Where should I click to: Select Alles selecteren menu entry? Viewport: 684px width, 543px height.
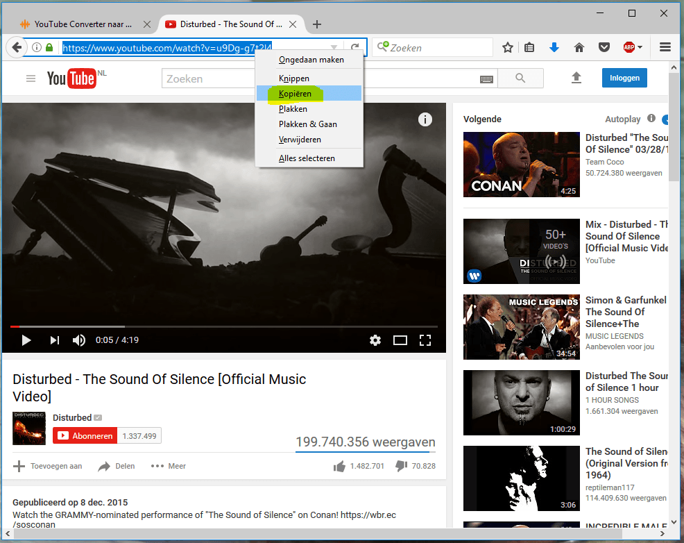[309, 158]
